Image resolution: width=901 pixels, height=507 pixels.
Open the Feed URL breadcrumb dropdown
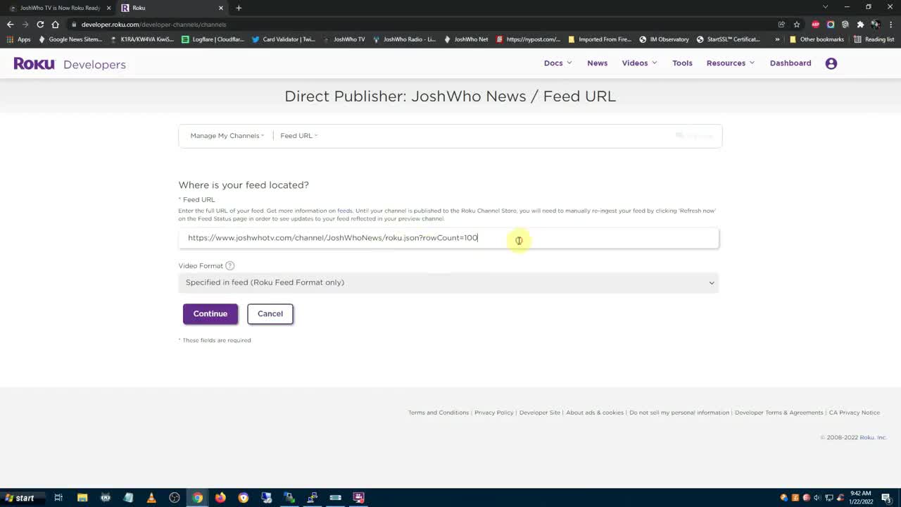click(x=298, y=136)
